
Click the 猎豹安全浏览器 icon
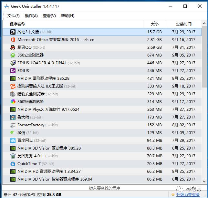(13, 94)
